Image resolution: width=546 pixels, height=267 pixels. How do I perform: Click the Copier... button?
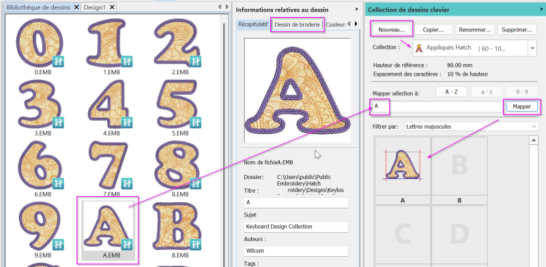click(433, 30)
